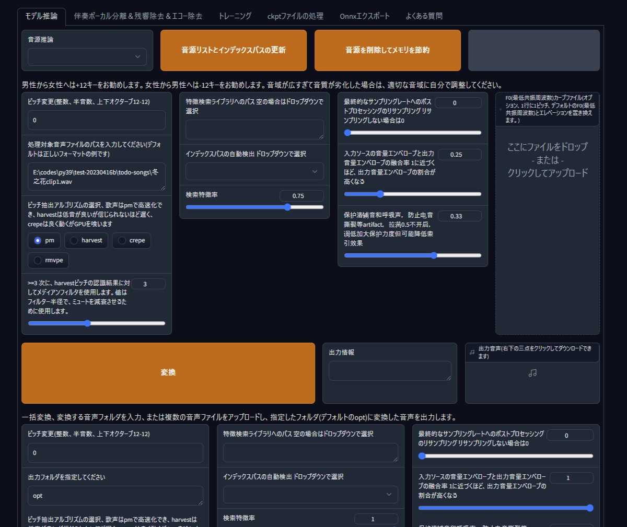The image size is (627, 527).
Task: Click the 音源リストとインデックスパスの更新 button
Action: [x=234, y=50]
